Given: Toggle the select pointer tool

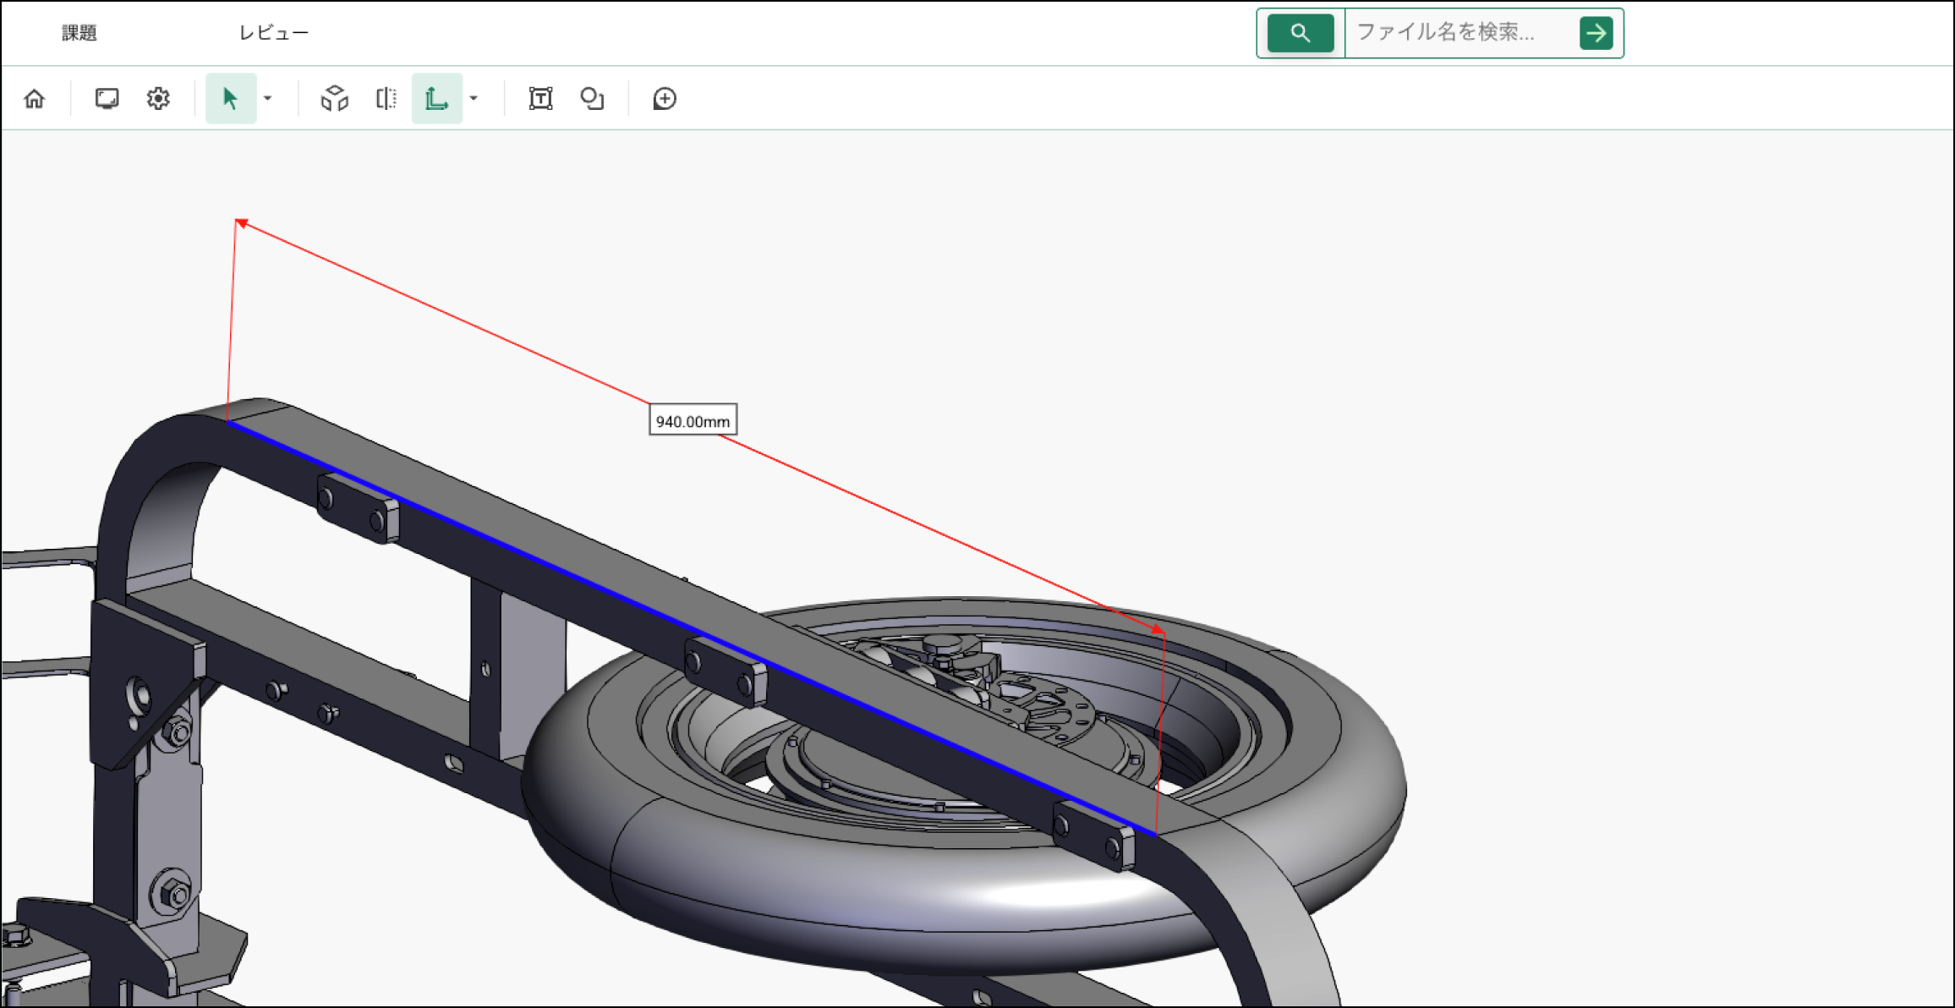Looking at the screenshot, I should coord(230,99).
